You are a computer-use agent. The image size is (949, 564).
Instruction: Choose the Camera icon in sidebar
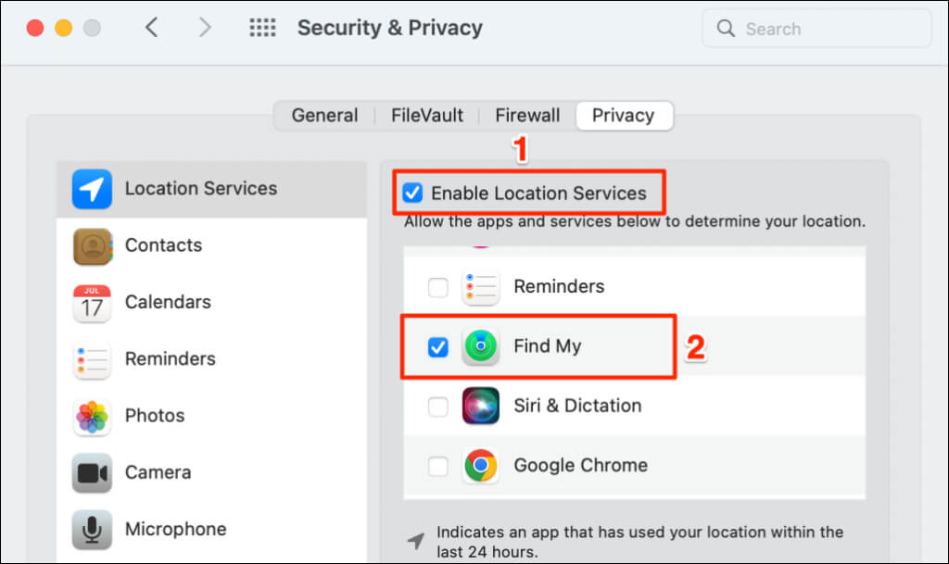(92, 472)
